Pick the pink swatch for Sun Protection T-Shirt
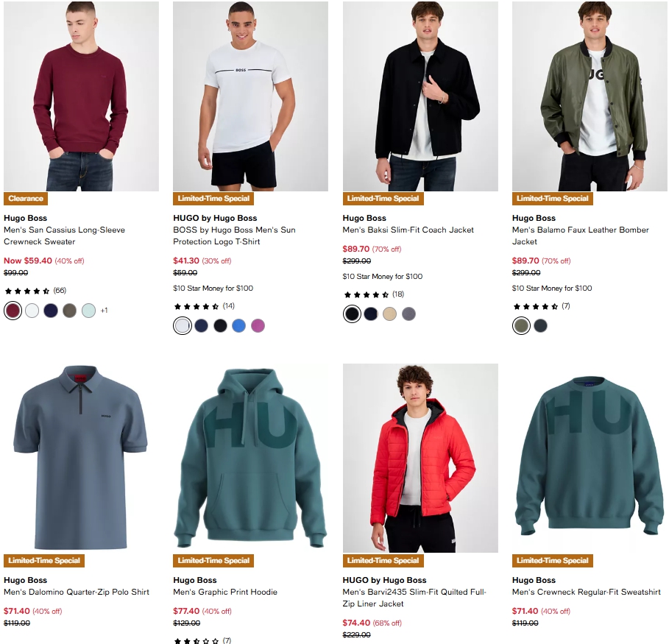This screenshot has width=669, height=644. (x=258, y=326)
